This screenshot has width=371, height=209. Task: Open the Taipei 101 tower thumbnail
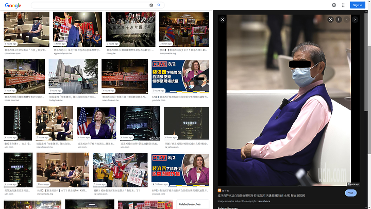(x=18, y=123)
